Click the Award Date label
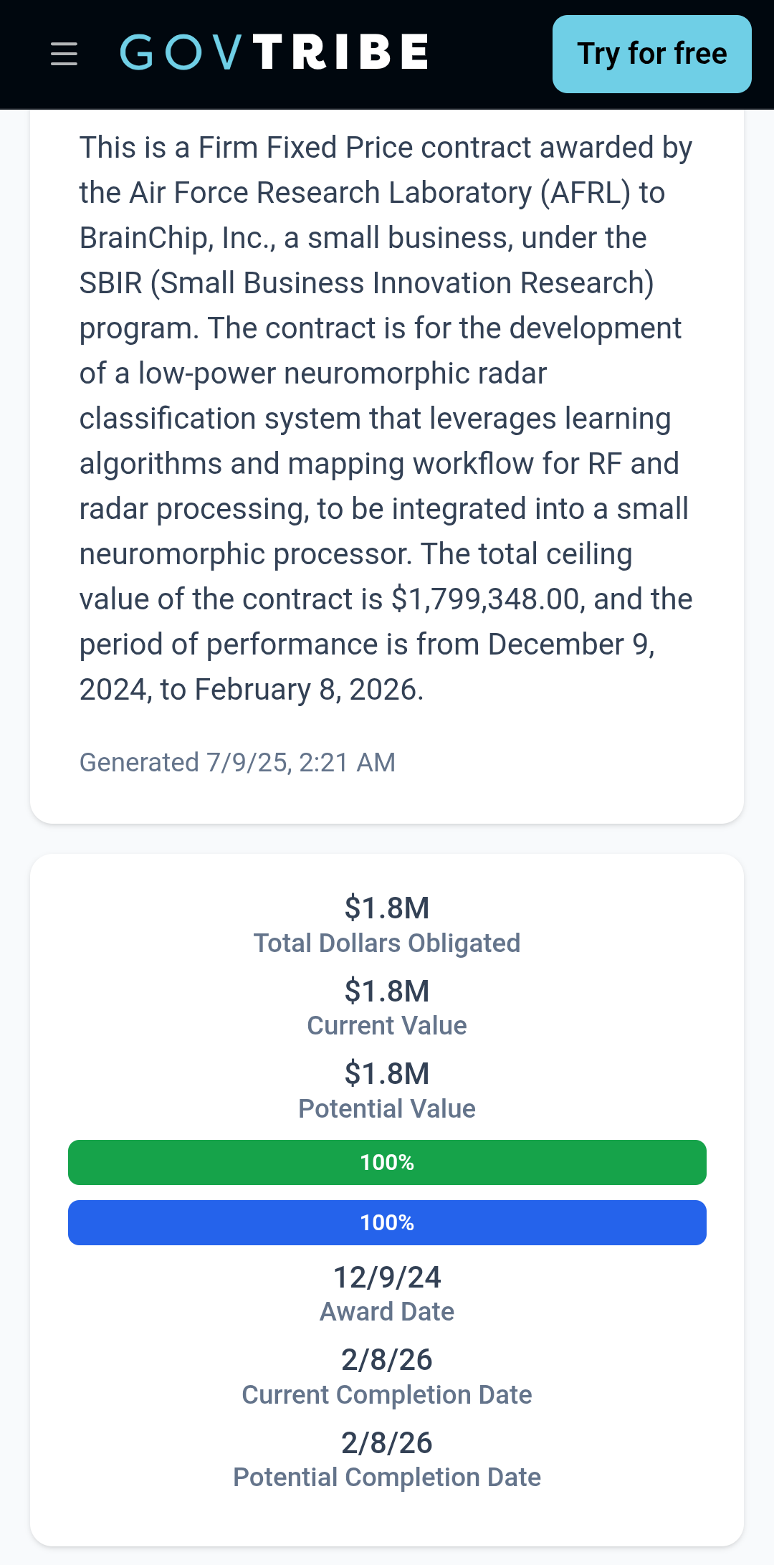 pyautogui.click(x=387, y=1312)
